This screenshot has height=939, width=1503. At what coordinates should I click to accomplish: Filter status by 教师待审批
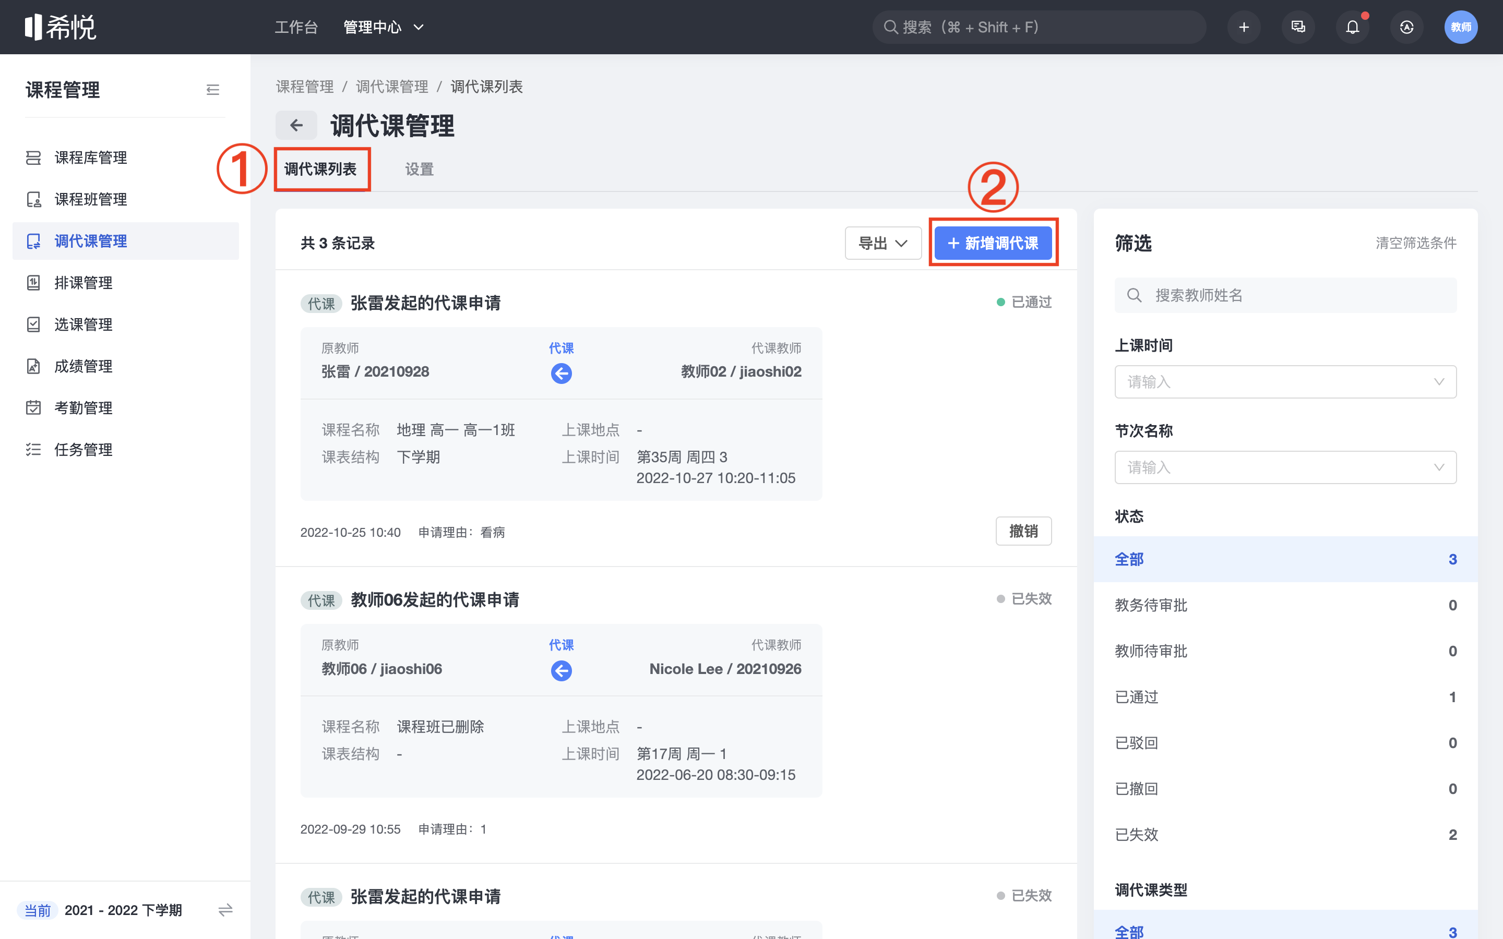pos(1285,651)
